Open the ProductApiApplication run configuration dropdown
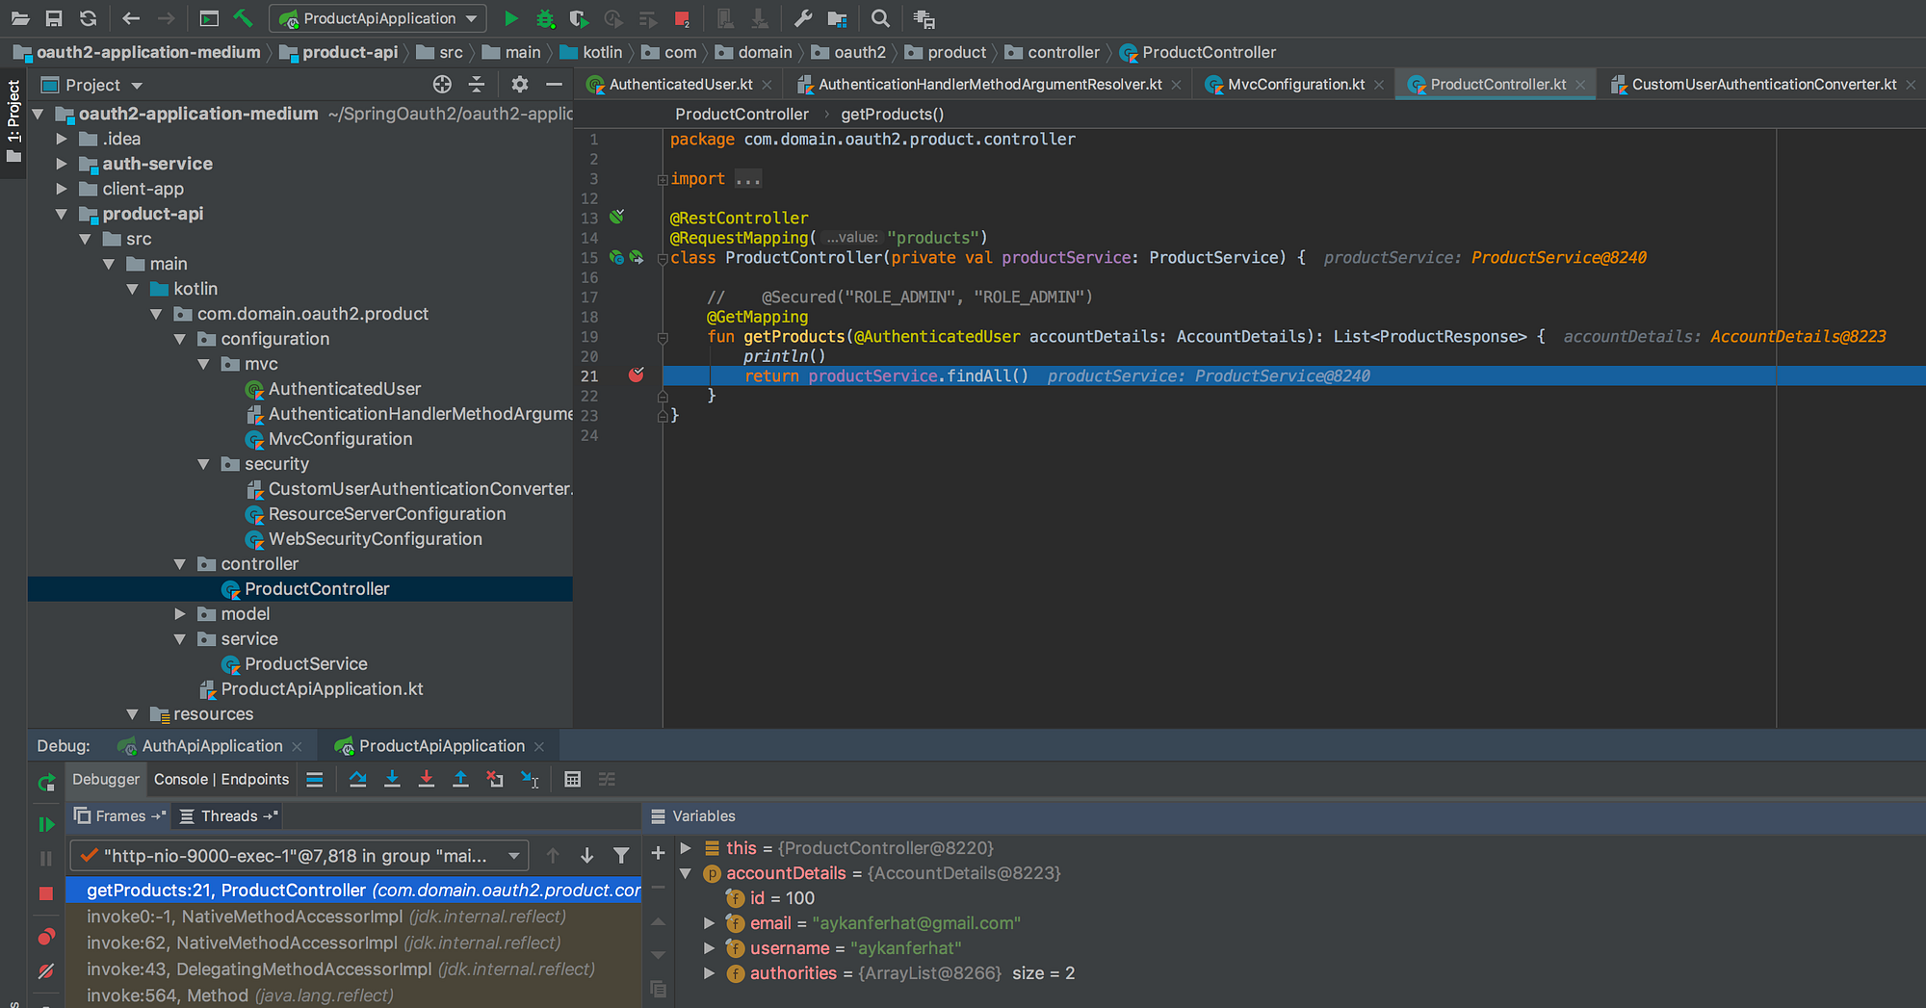Viewport: 1926px width, 1008px height. pyautogui.click(x=378, y=18)
